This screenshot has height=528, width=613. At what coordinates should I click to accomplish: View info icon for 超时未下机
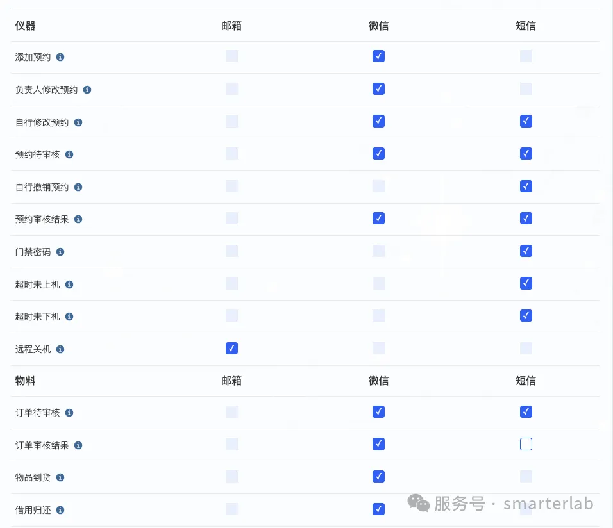point(69,317)
